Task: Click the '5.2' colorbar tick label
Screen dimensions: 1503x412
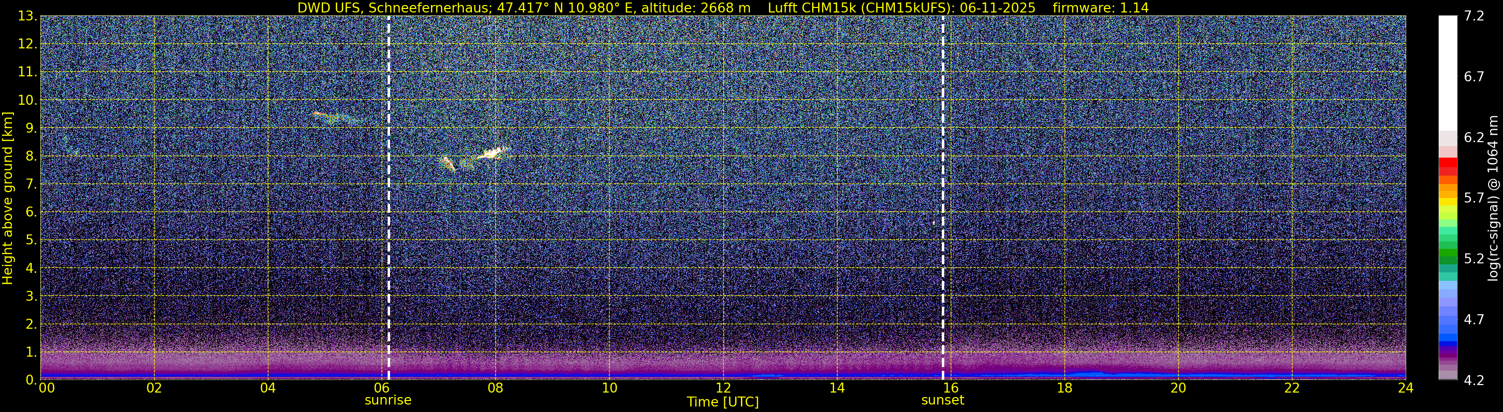Action: [x=1474, y=259]
